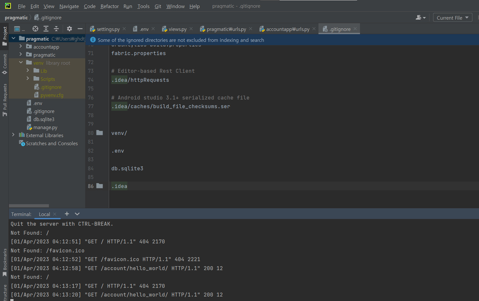Click line 82 .env text in editor
Image resolution: width=479 pixels, height=301 pixels.
118,151
